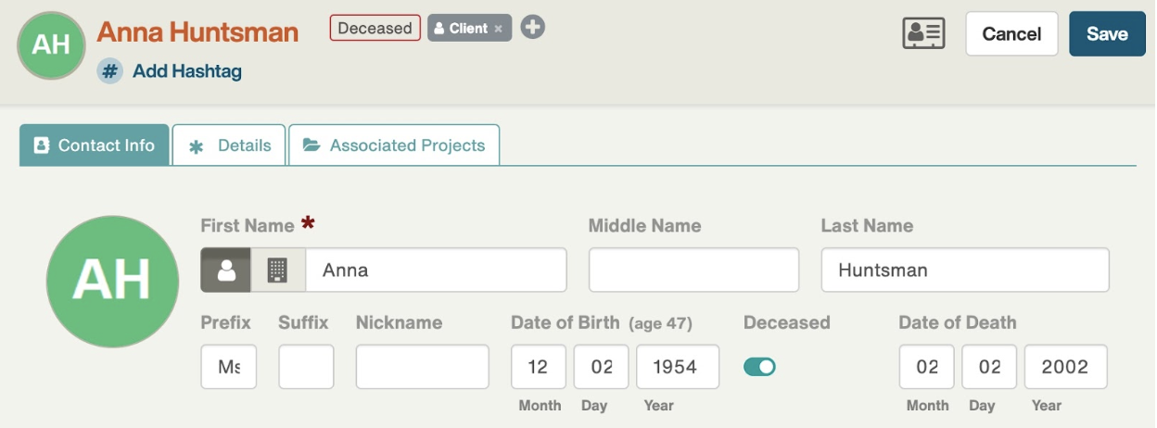This screenshot has height=428, width=1157.
Task: Click the small AH avatar in header
Action: coord(51,45)
